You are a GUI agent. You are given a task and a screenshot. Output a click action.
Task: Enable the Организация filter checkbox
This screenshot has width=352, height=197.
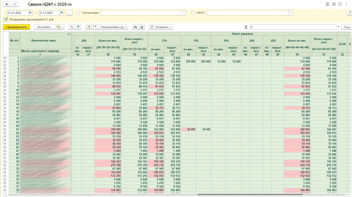(78, 13)
